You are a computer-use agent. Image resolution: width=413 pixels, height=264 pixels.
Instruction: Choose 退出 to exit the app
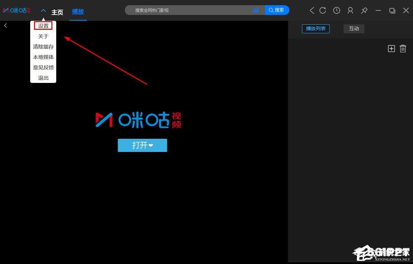click(x=43, y=78)
